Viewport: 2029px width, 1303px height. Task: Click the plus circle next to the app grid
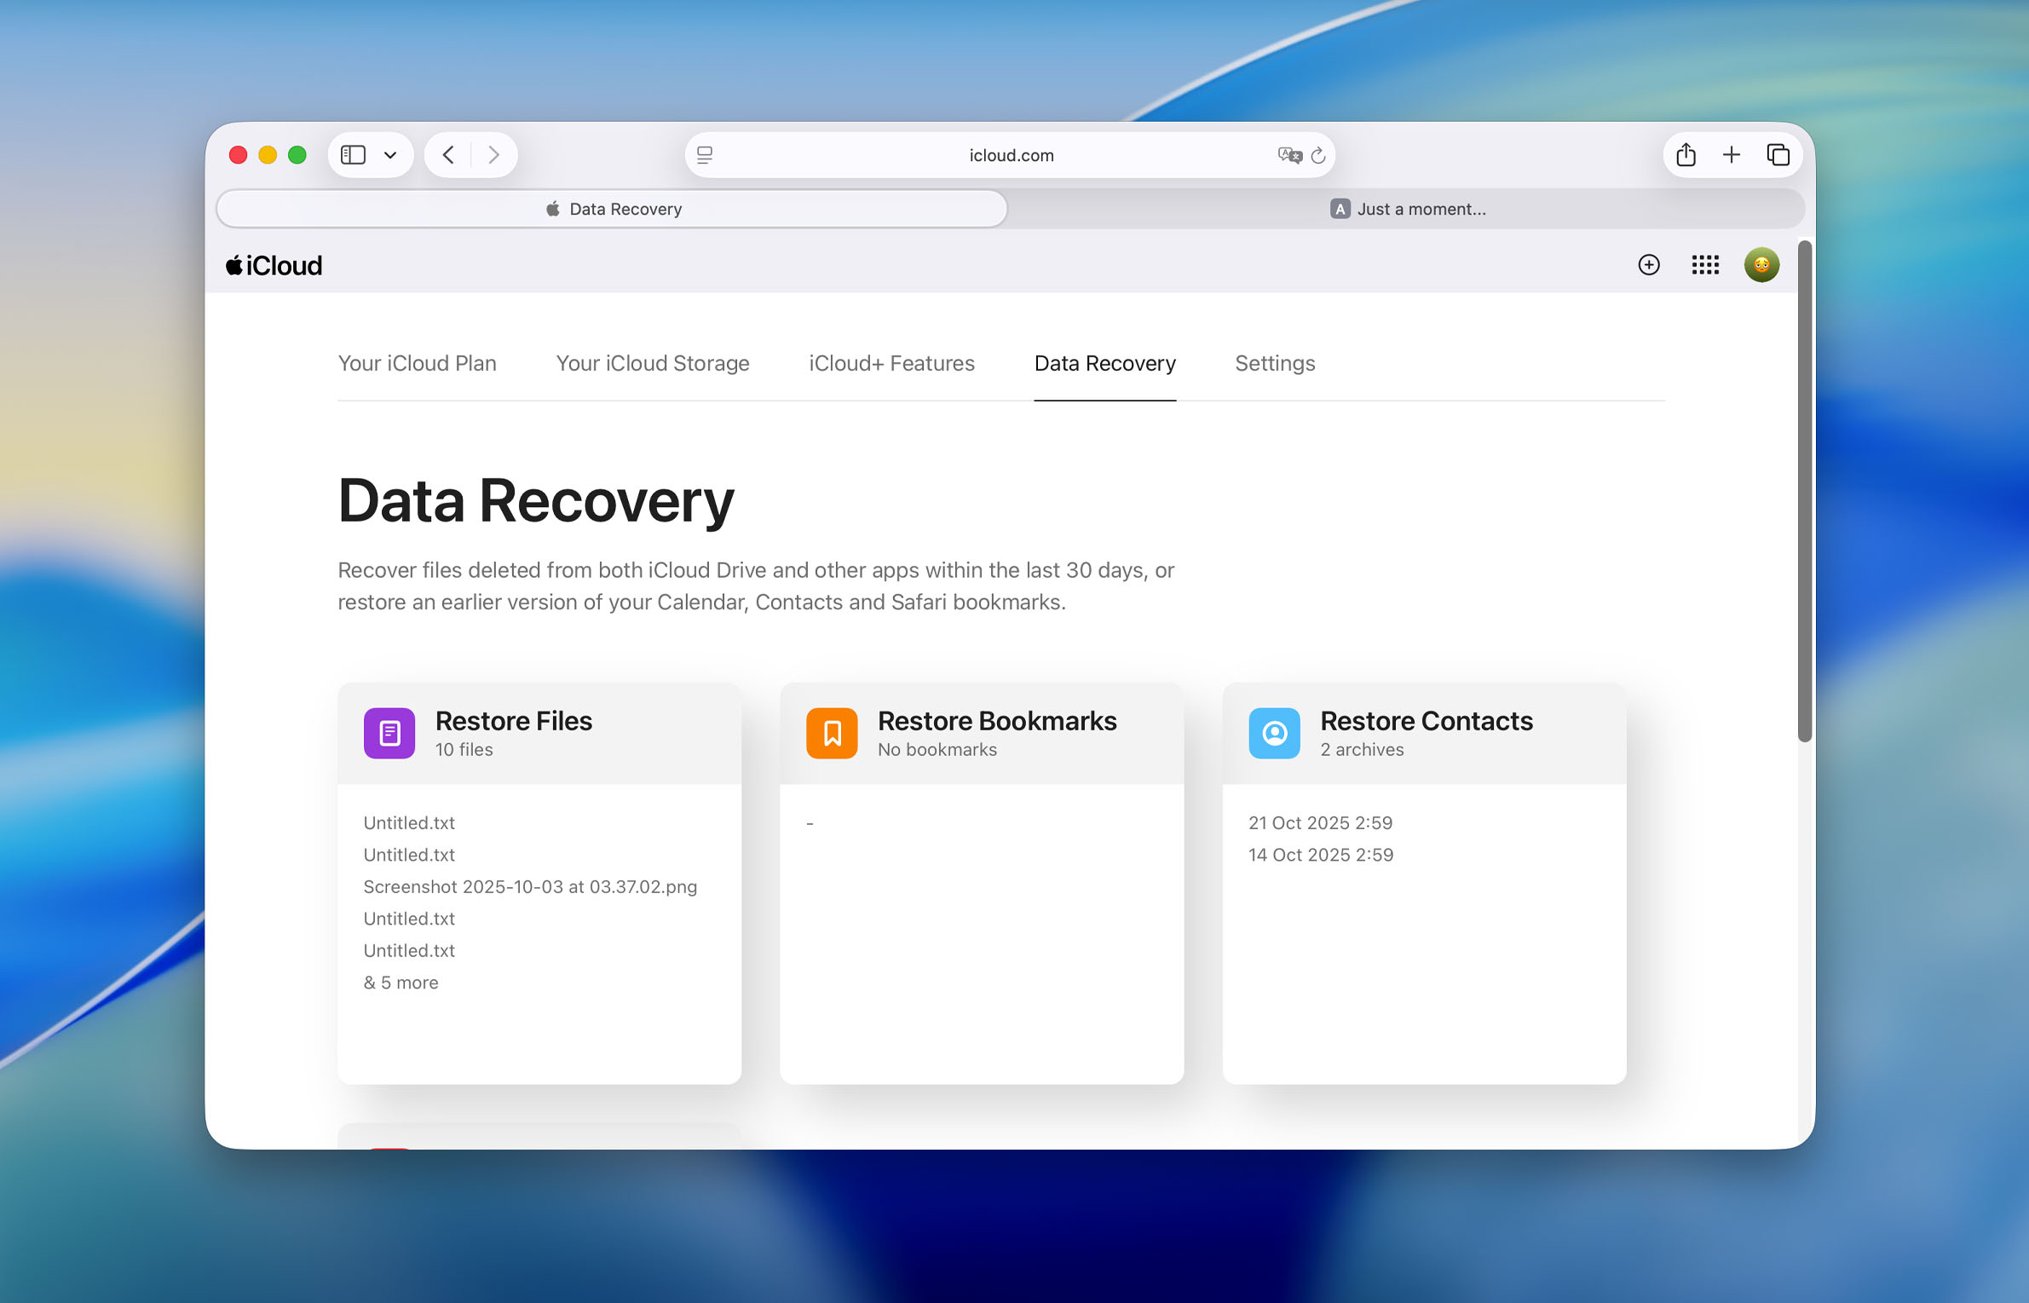pyautogui.click(x=1648, y=265)
